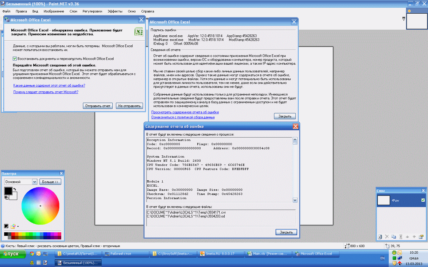Open link Ознакомиться с политикой сбора данных
428x267 pixels.
[183, 117]
